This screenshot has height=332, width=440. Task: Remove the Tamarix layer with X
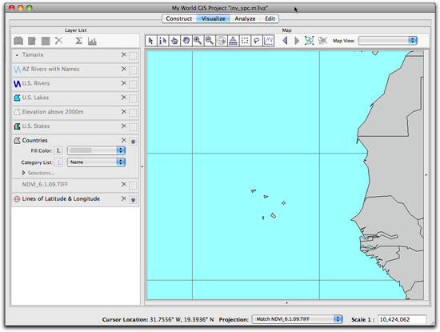click(124, 54)
